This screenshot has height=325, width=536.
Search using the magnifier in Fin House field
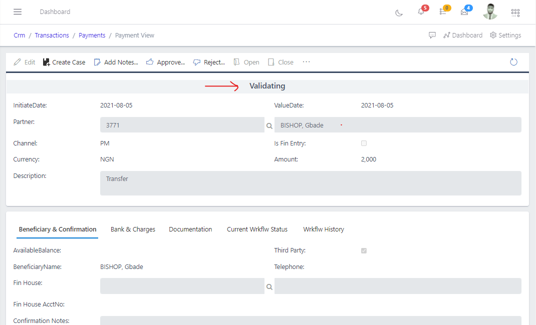[270, 286]
